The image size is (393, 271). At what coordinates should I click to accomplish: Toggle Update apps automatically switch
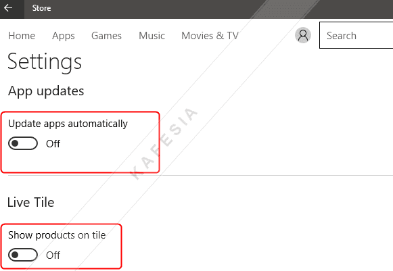23,143
